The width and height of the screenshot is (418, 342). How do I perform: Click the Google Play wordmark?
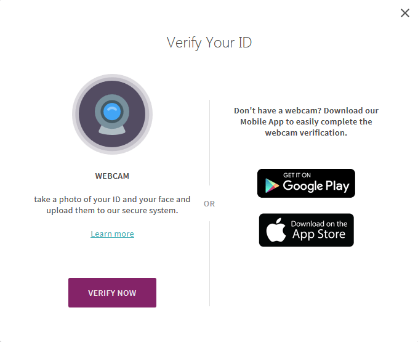click(x=316, y=186)
